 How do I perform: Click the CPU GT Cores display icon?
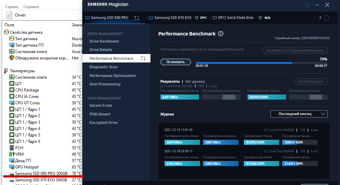[12, 103]
